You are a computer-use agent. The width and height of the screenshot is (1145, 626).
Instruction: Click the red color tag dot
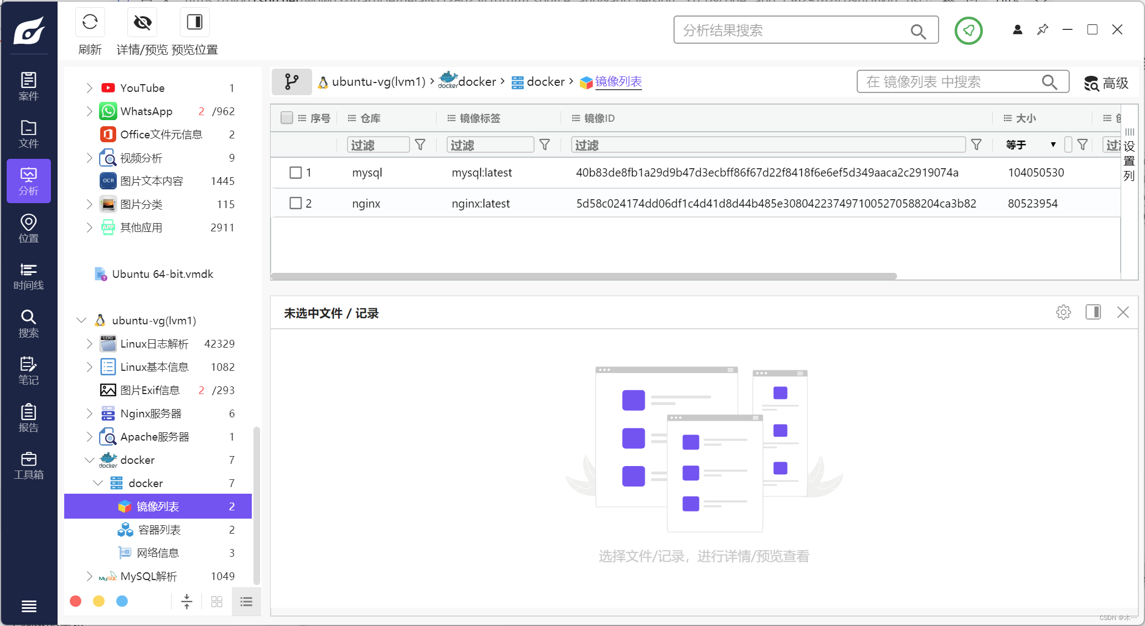[x=76, y=601]
